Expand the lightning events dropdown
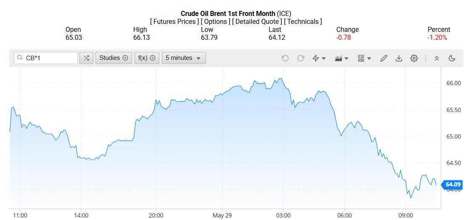Image resolution: width=470 pixels, height=220 pixels. [319, 58]
